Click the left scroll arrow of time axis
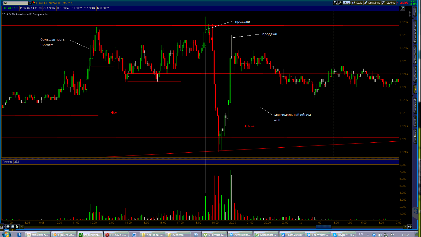 (x=22, y=227)
